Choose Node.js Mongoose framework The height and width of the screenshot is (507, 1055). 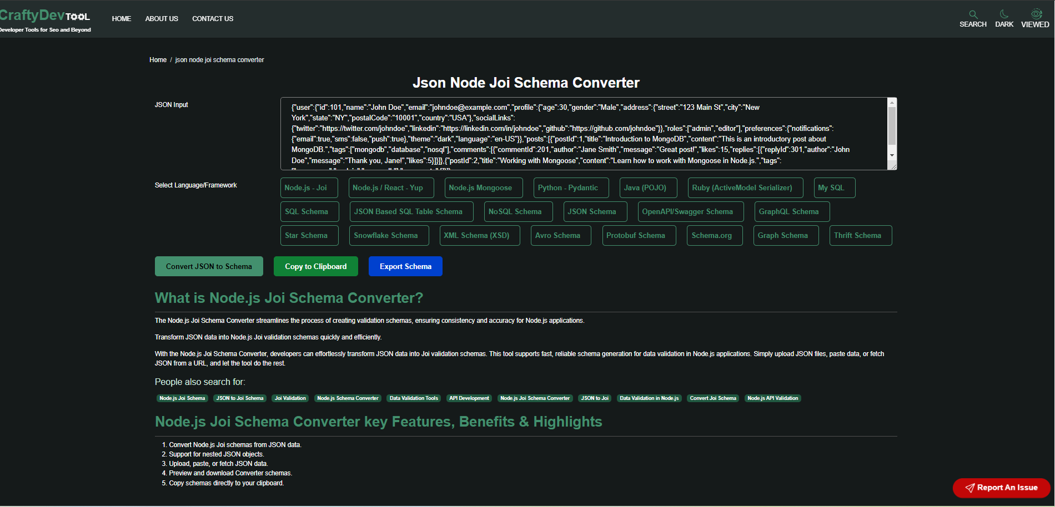tap(484, 188)
